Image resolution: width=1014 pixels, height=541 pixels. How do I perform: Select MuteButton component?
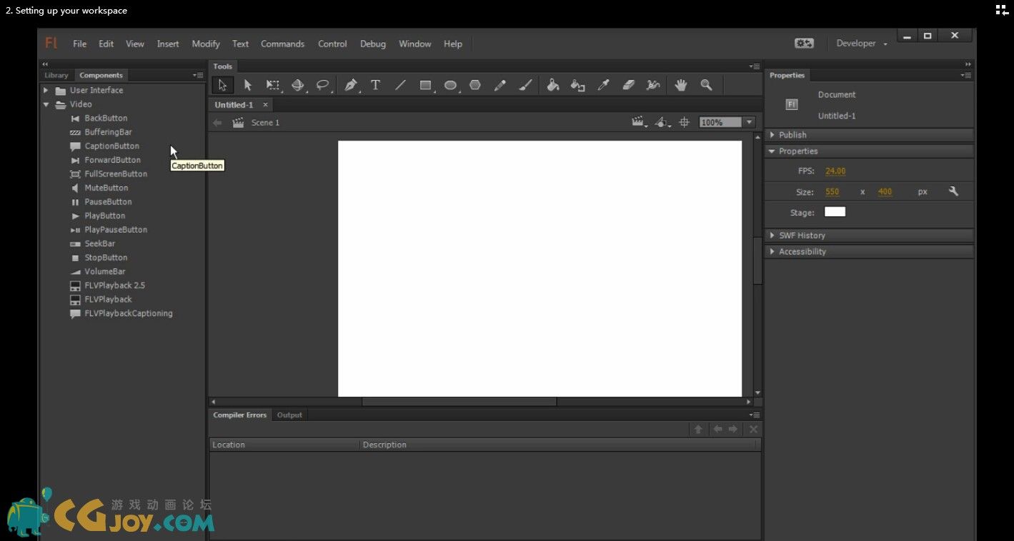[x=106, y=188]
